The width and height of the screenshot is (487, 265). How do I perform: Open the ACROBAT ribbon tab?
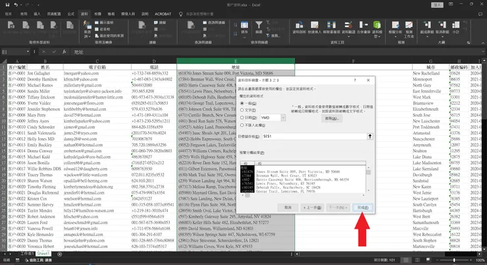point(163,13)
